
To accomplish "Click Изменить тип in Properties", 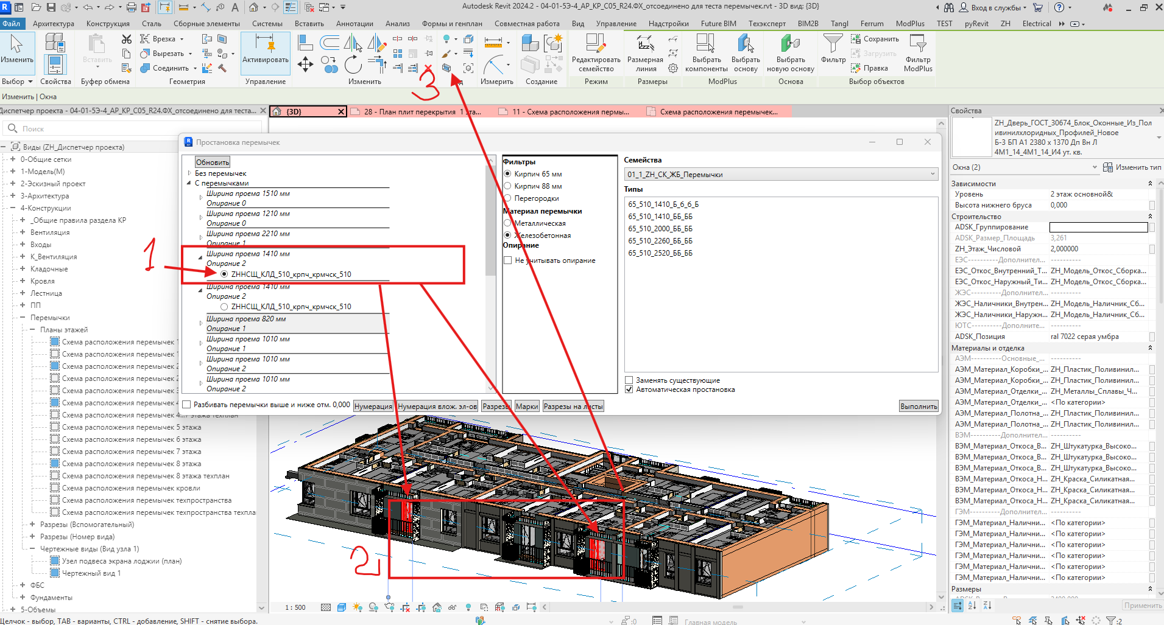I will (x=1132, y=167).
